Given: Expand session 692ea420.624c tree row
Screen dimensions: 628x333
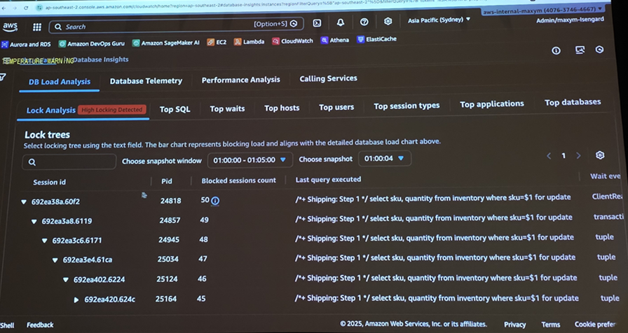Looking at the screenshot, I should click(76, 300).
